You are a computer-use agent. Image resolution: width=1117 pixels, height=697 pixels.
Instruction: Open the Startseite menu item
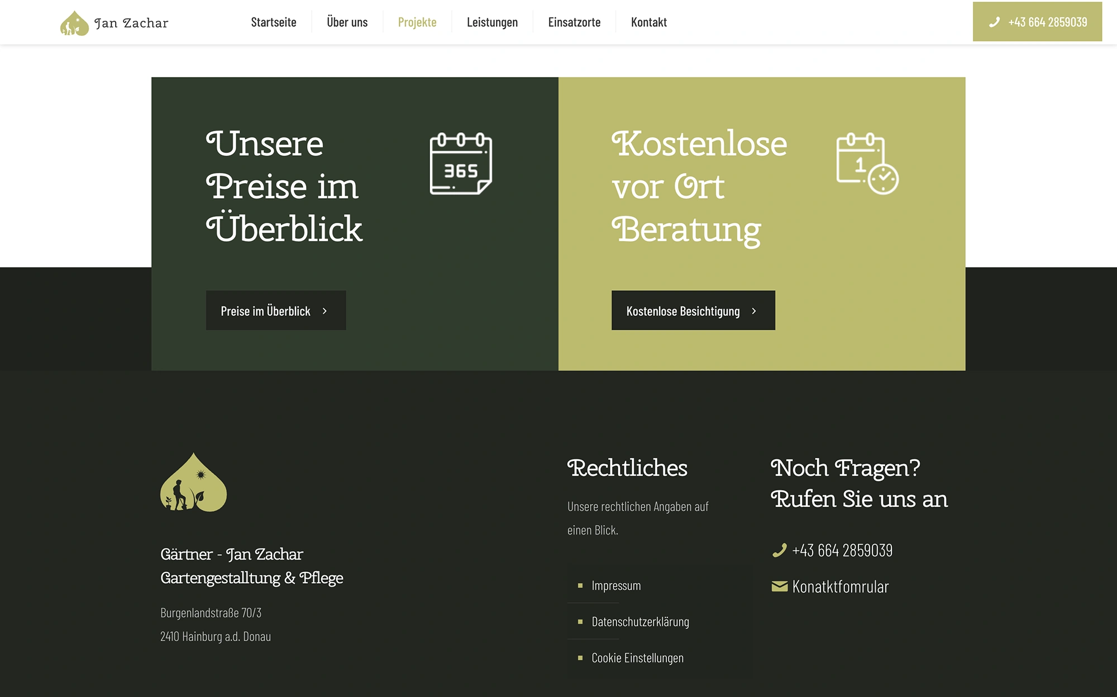(274, 22)
